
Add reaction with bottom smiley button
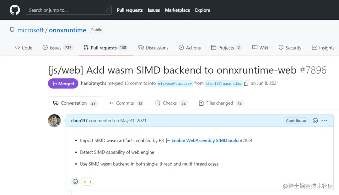75,182
